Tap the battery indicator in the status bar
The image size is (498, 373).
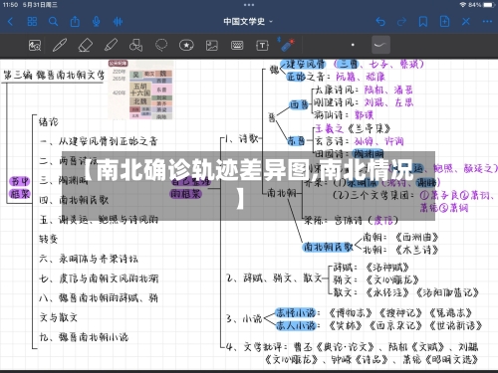pyautogui.click(x=489, y=5)
